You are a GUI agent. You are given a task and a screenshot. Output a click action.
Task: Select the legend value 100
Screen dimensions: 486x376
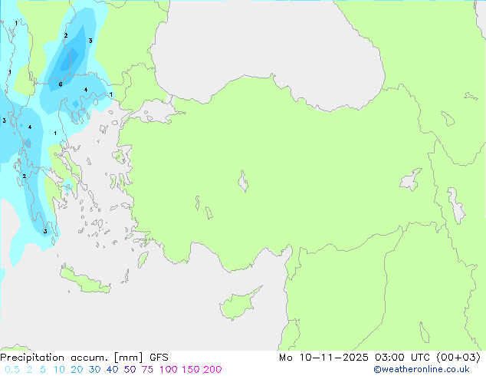pos(168,370)
